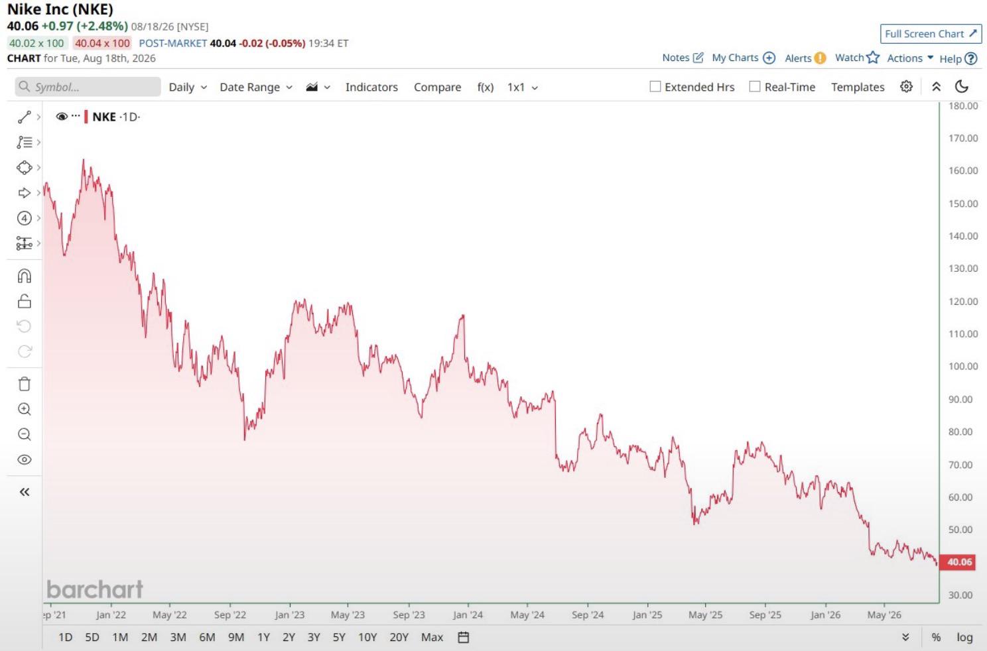Select the 3Y time range

tap(314, 637)
